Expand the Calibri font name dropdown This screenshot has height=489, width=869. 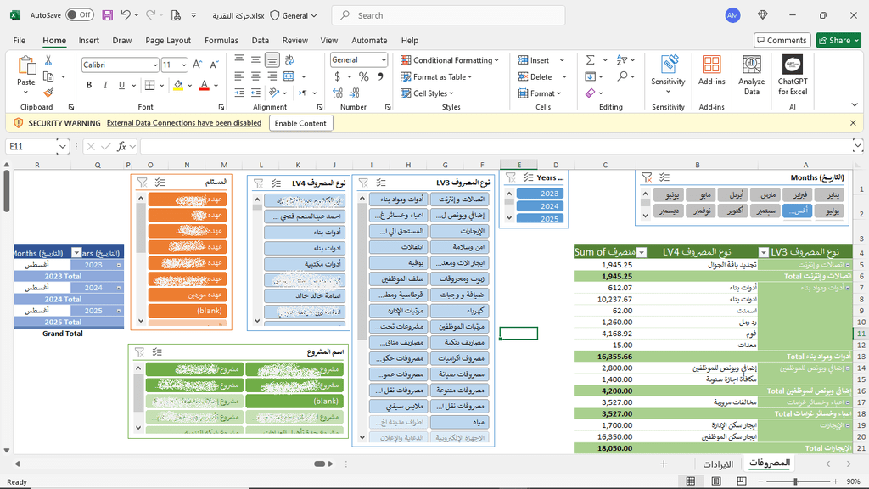[154, 65]
